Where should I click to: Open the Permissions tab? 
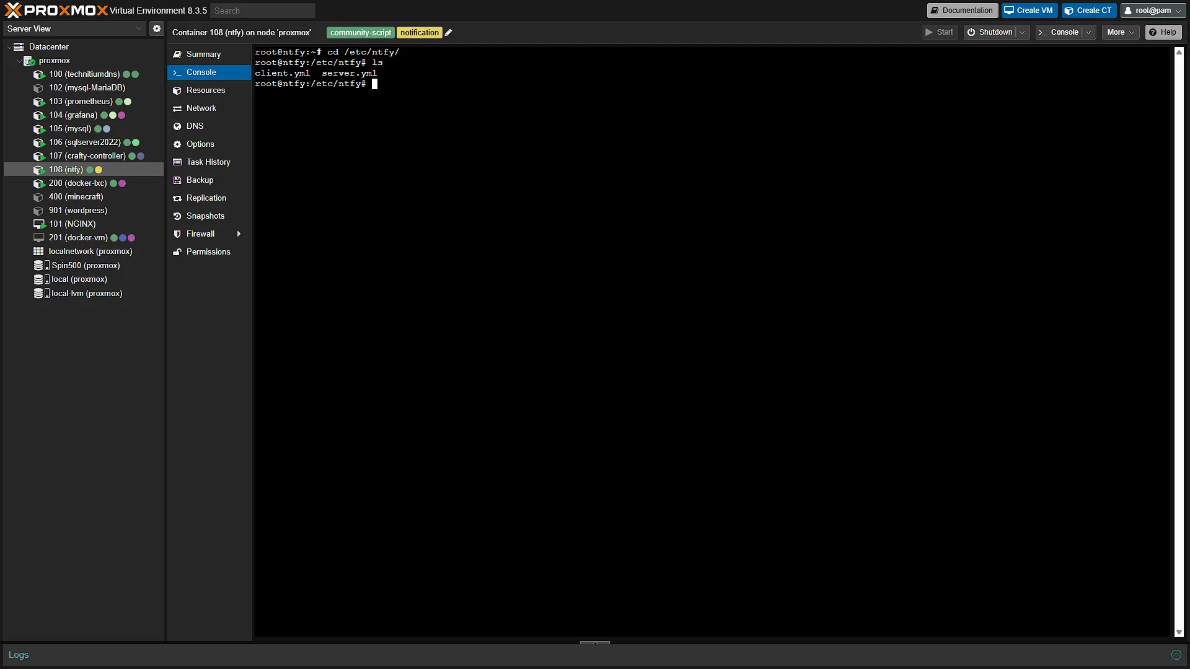[x=209, y=252]
